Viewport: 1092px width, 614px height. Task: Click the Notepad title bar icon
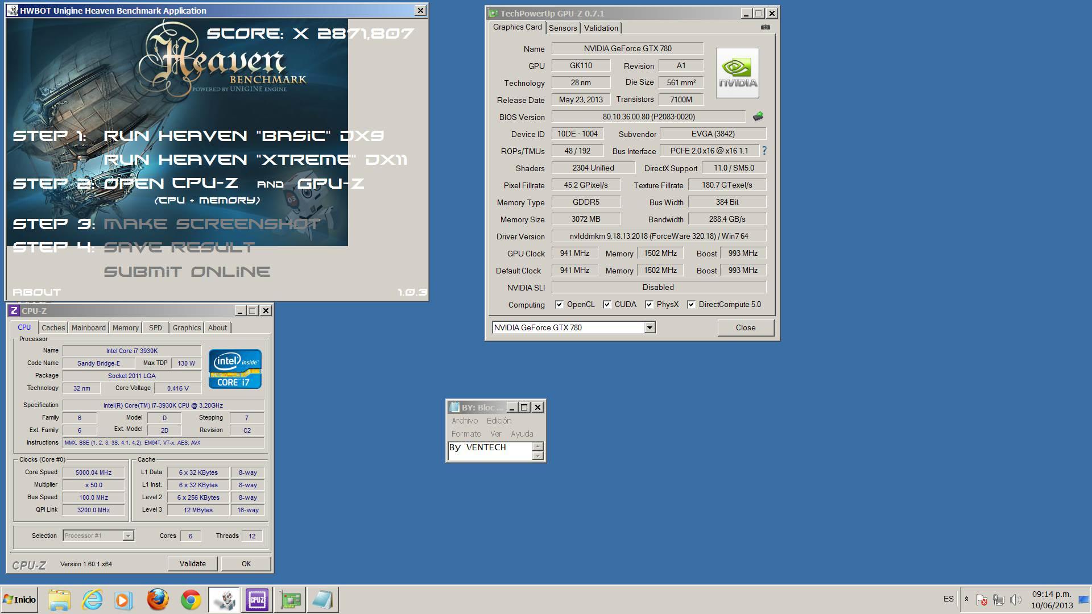tap(454, 407)
